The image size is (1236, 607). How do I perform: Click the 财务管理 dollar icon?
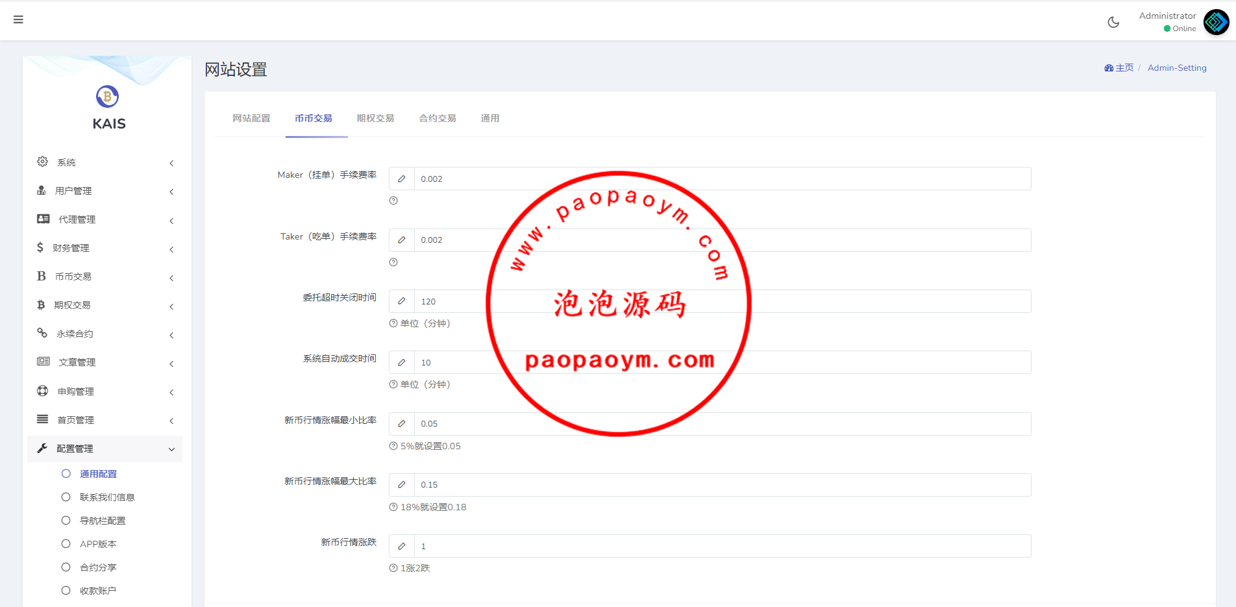(x=40, y=247)
